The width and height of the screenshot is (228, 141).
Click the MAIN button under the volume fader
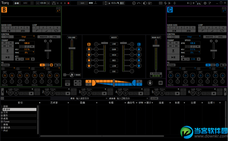78,75
